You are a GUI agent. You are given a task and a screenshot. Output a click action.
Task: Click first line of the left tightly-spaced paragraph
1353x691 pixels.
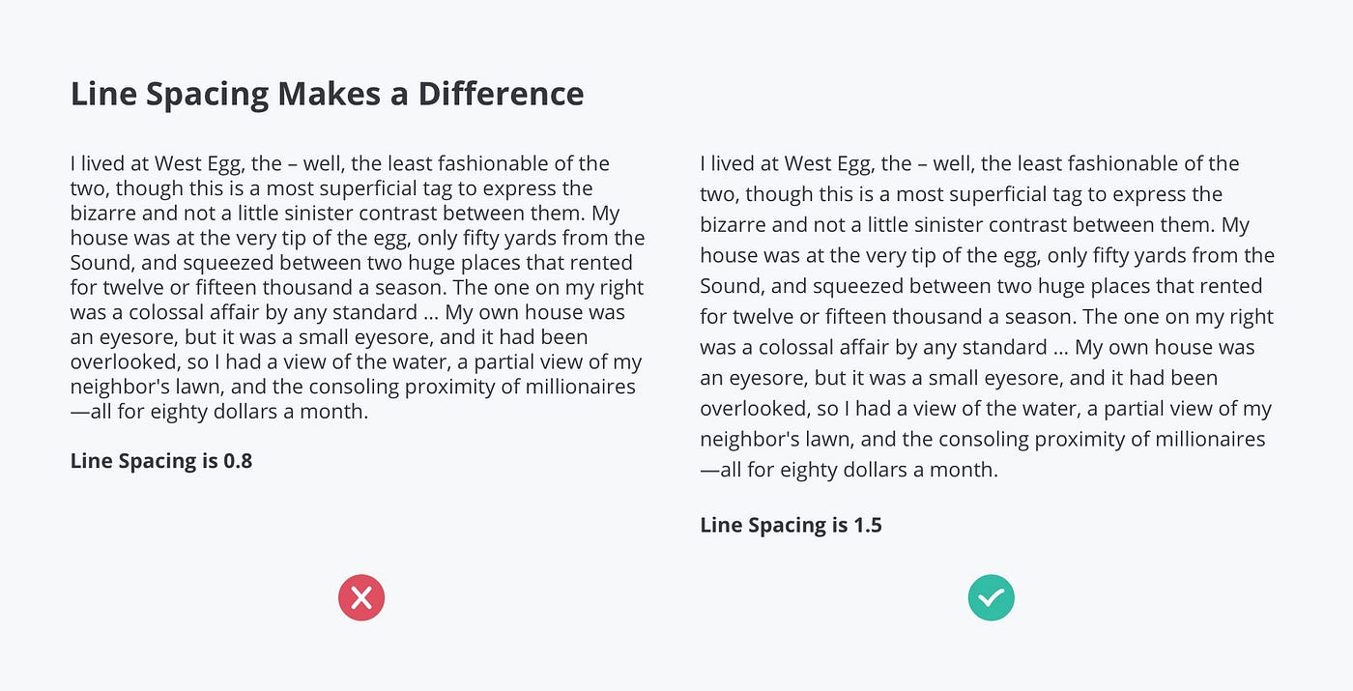click(x=340, y=164)
